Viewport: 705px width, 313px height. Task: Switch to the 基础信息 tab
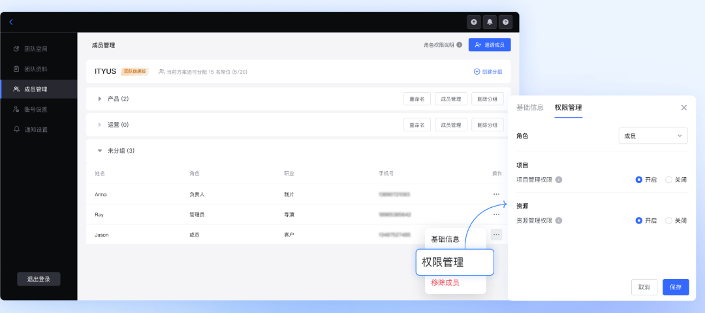[529, 108]
